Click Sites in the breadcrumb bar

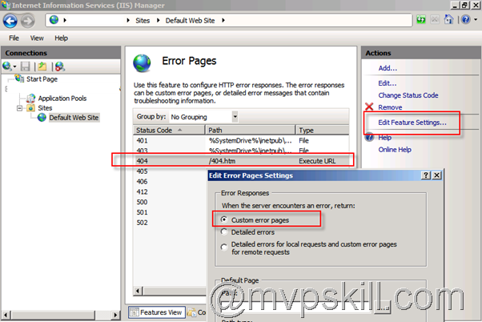pyautogui.click(x=143, y=20)
